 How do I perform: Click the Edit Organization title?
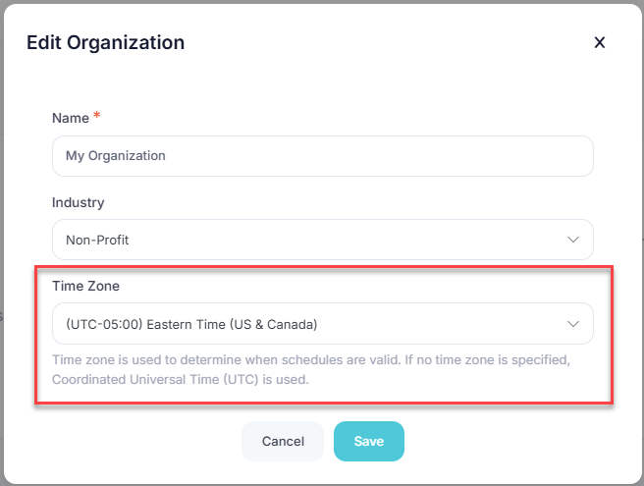(x=105, y=42)
